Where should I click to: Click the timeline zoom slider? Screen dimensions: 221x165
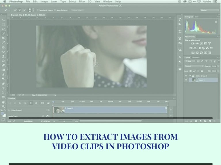coord(64,121)
